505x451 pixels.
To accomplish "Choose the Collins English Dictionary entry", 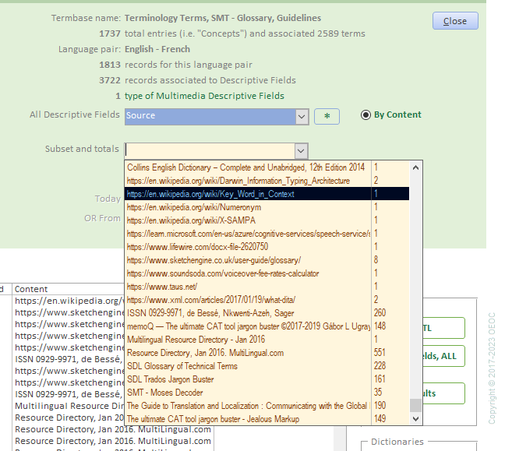I will coord(245,167).
